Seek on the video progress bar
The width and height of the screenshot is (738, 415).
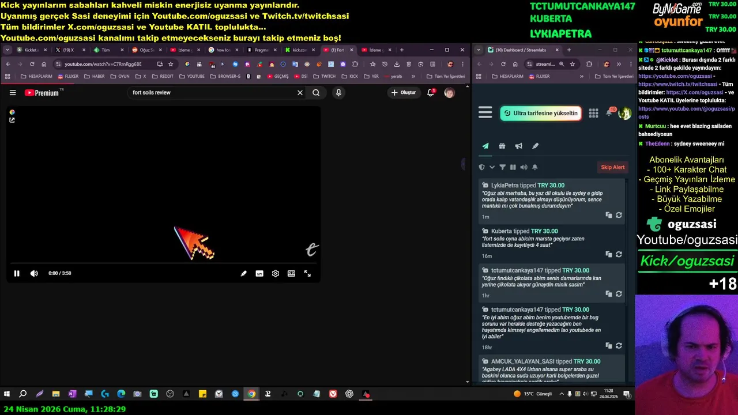tap(163, 263)
